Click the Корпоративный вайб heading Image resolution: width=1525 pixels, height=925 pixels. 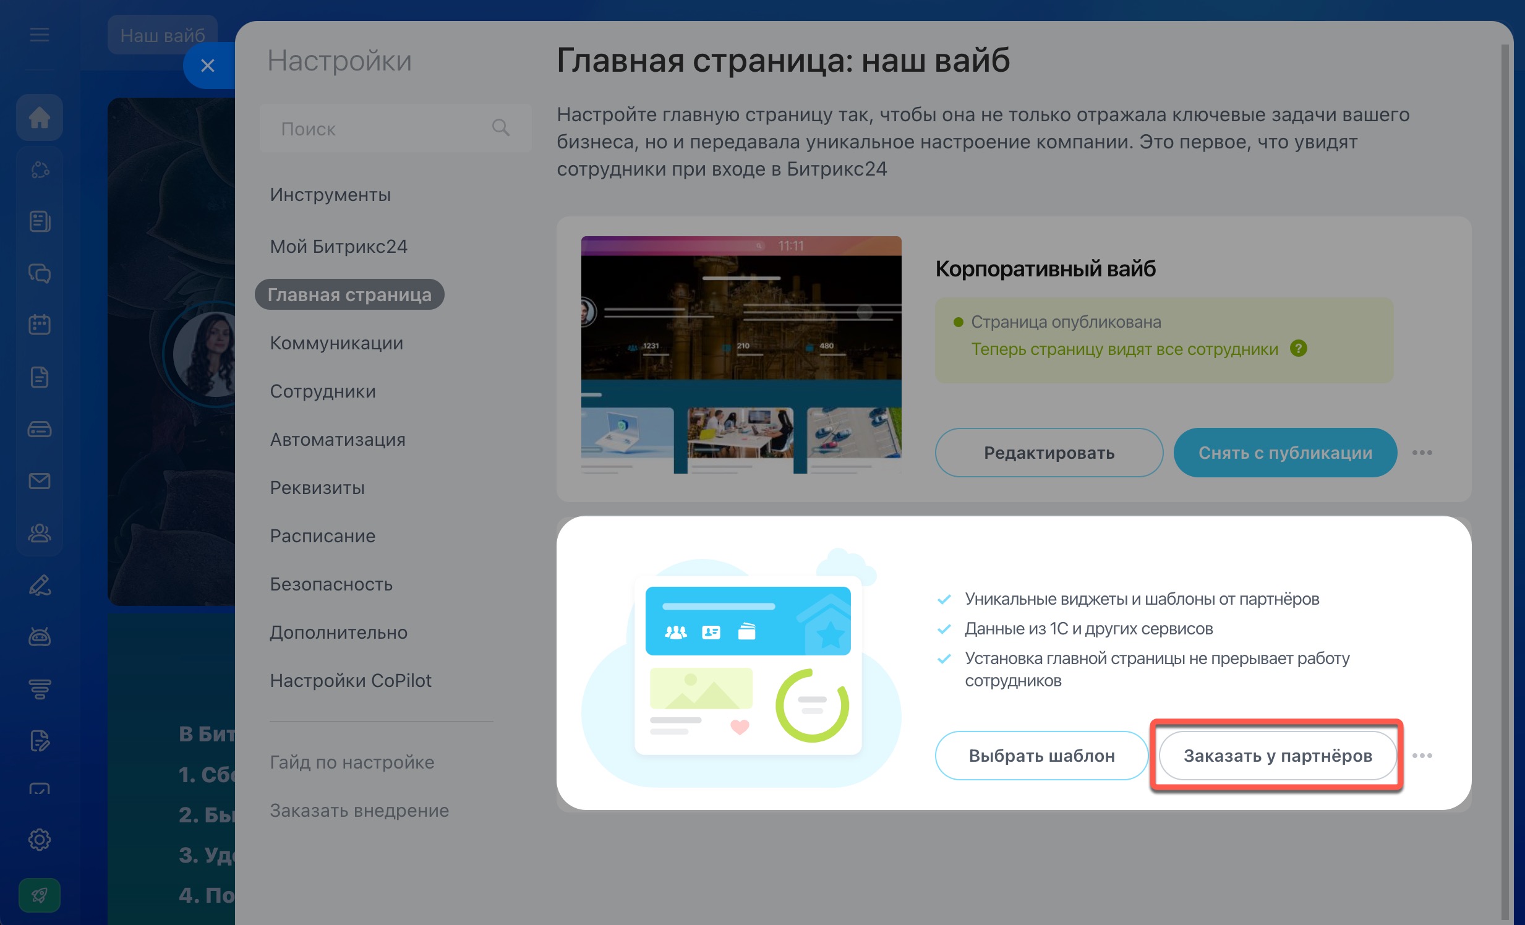click(x=1045, y=268)
